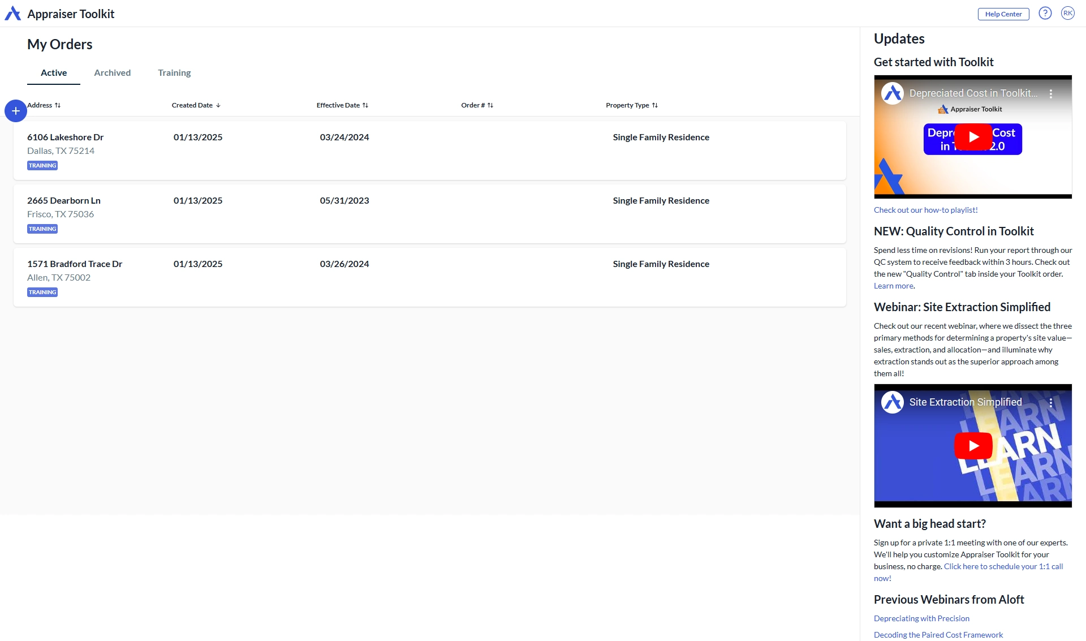
Task: Click the Appraiser Toolkit logo icon
Action: [12, 14]
